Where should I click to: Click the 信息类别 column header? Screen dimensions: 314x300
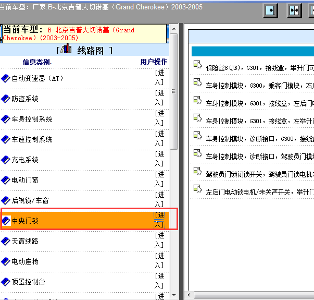coord(37,62)
